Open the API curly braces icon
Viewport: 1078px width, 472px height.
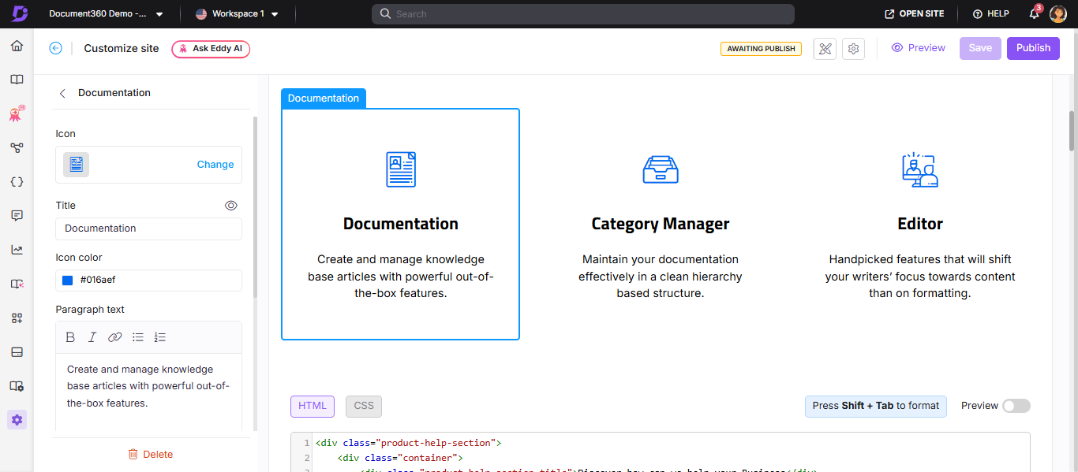(17, 181)
